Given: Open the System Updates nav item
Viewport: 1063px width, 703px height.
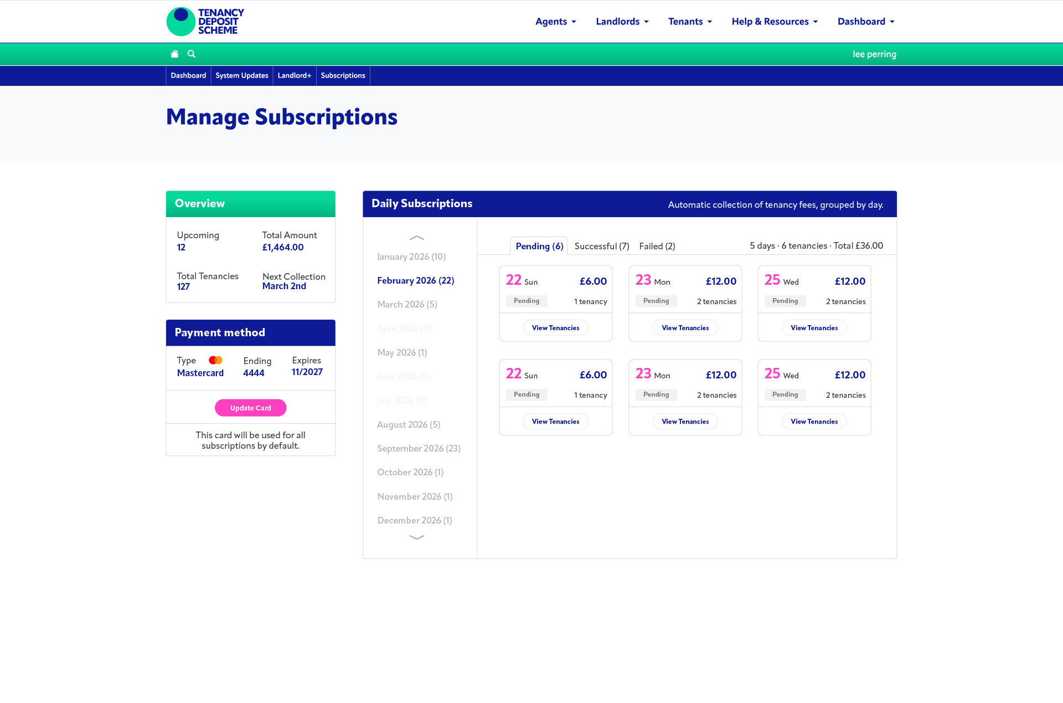Looking at the screenshot, I should pyautogui.click(x=241, y=76).
